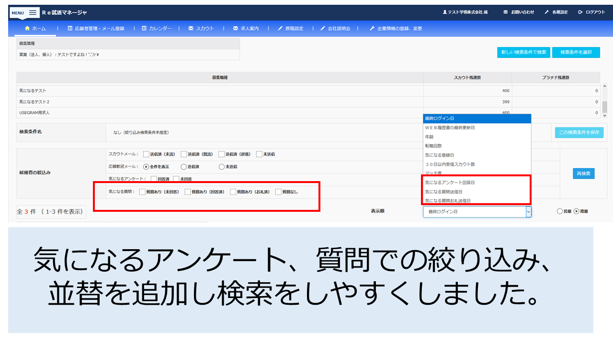Image resolution: width=613 pixels, height=345 pixels.
Task: Click the プラチナ残通数 column header
Action: (x=556, y=78)
